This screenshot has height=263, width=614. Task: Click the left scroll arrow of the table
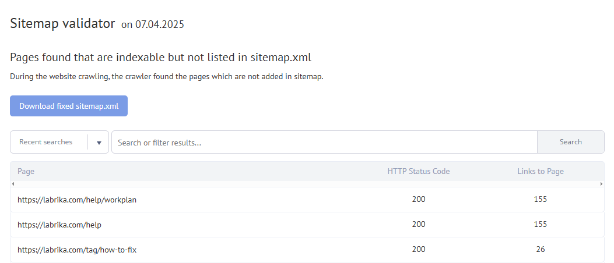[13, 184]
